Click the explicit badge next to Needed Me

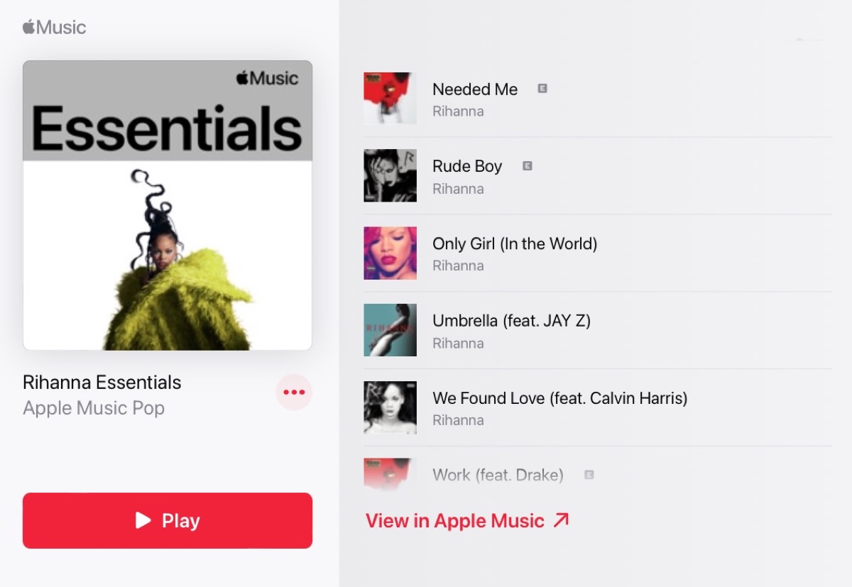click(542, 89)
